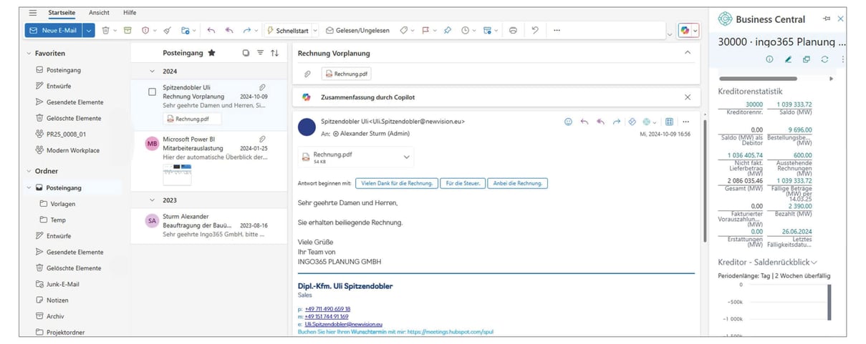This screenshot has height=344, width=866.
Task: Click the Report shield icon
Action: point(145,30)
